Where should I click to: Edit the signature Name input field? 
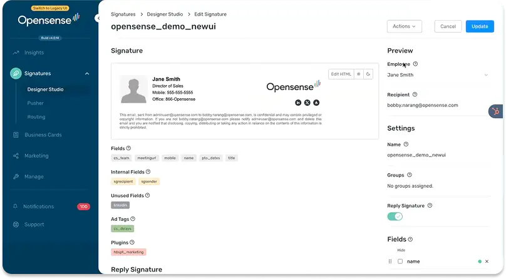[438, 155]
